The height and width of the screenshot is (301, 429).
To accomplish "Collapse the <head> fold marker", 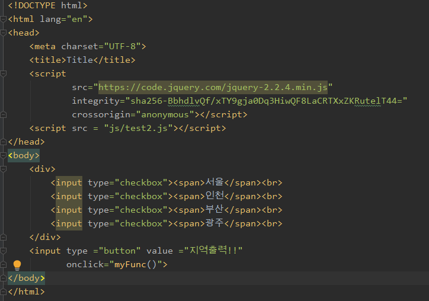I will (3, 33).
